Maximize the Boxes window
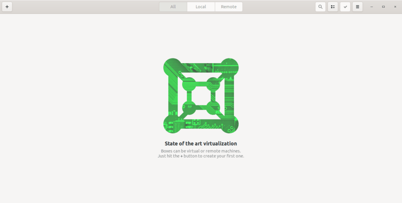This screenshot has width=402, height=203. 383,7
